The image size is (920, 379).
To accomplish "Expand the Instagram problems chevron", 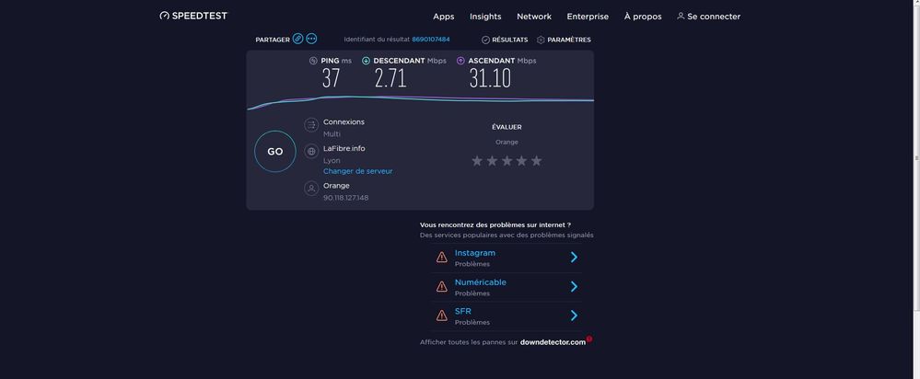I will (x=574, y=258).
